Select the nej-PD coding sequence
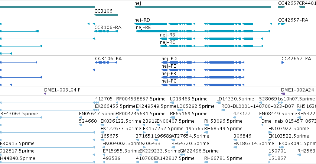 pos(203,62)
